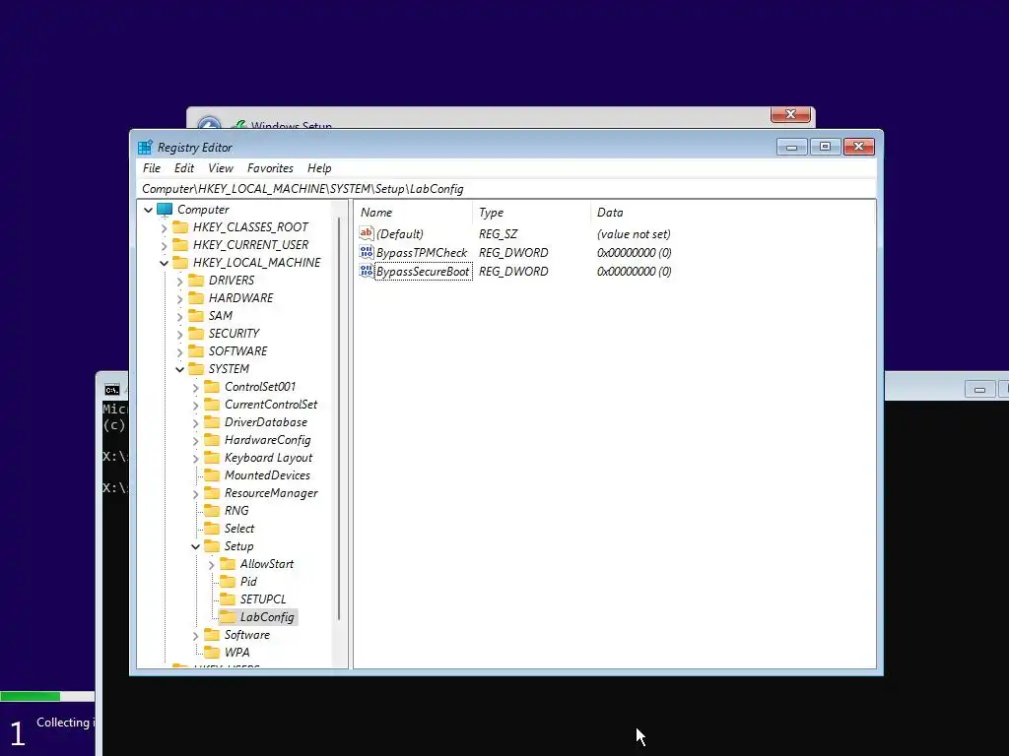Select the LabConfig key
Screen dimensions: 1009x756
267,617
